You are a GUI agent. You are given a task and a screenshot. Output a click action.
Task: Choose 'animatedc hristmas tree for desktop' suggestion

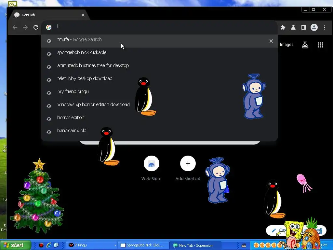159,67
